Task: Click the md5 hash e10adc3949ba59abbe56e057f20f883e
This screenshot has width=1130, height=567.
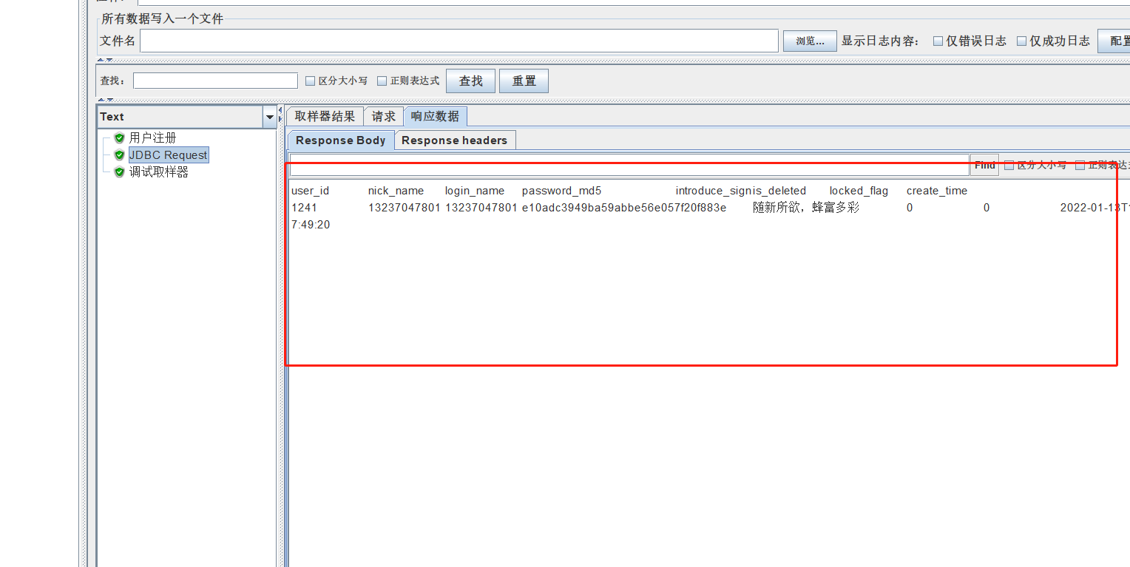Action: pos(624,208)
